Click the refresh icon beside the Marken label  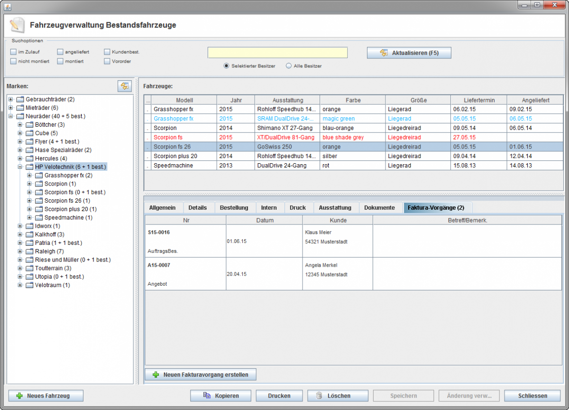[124, 86]
